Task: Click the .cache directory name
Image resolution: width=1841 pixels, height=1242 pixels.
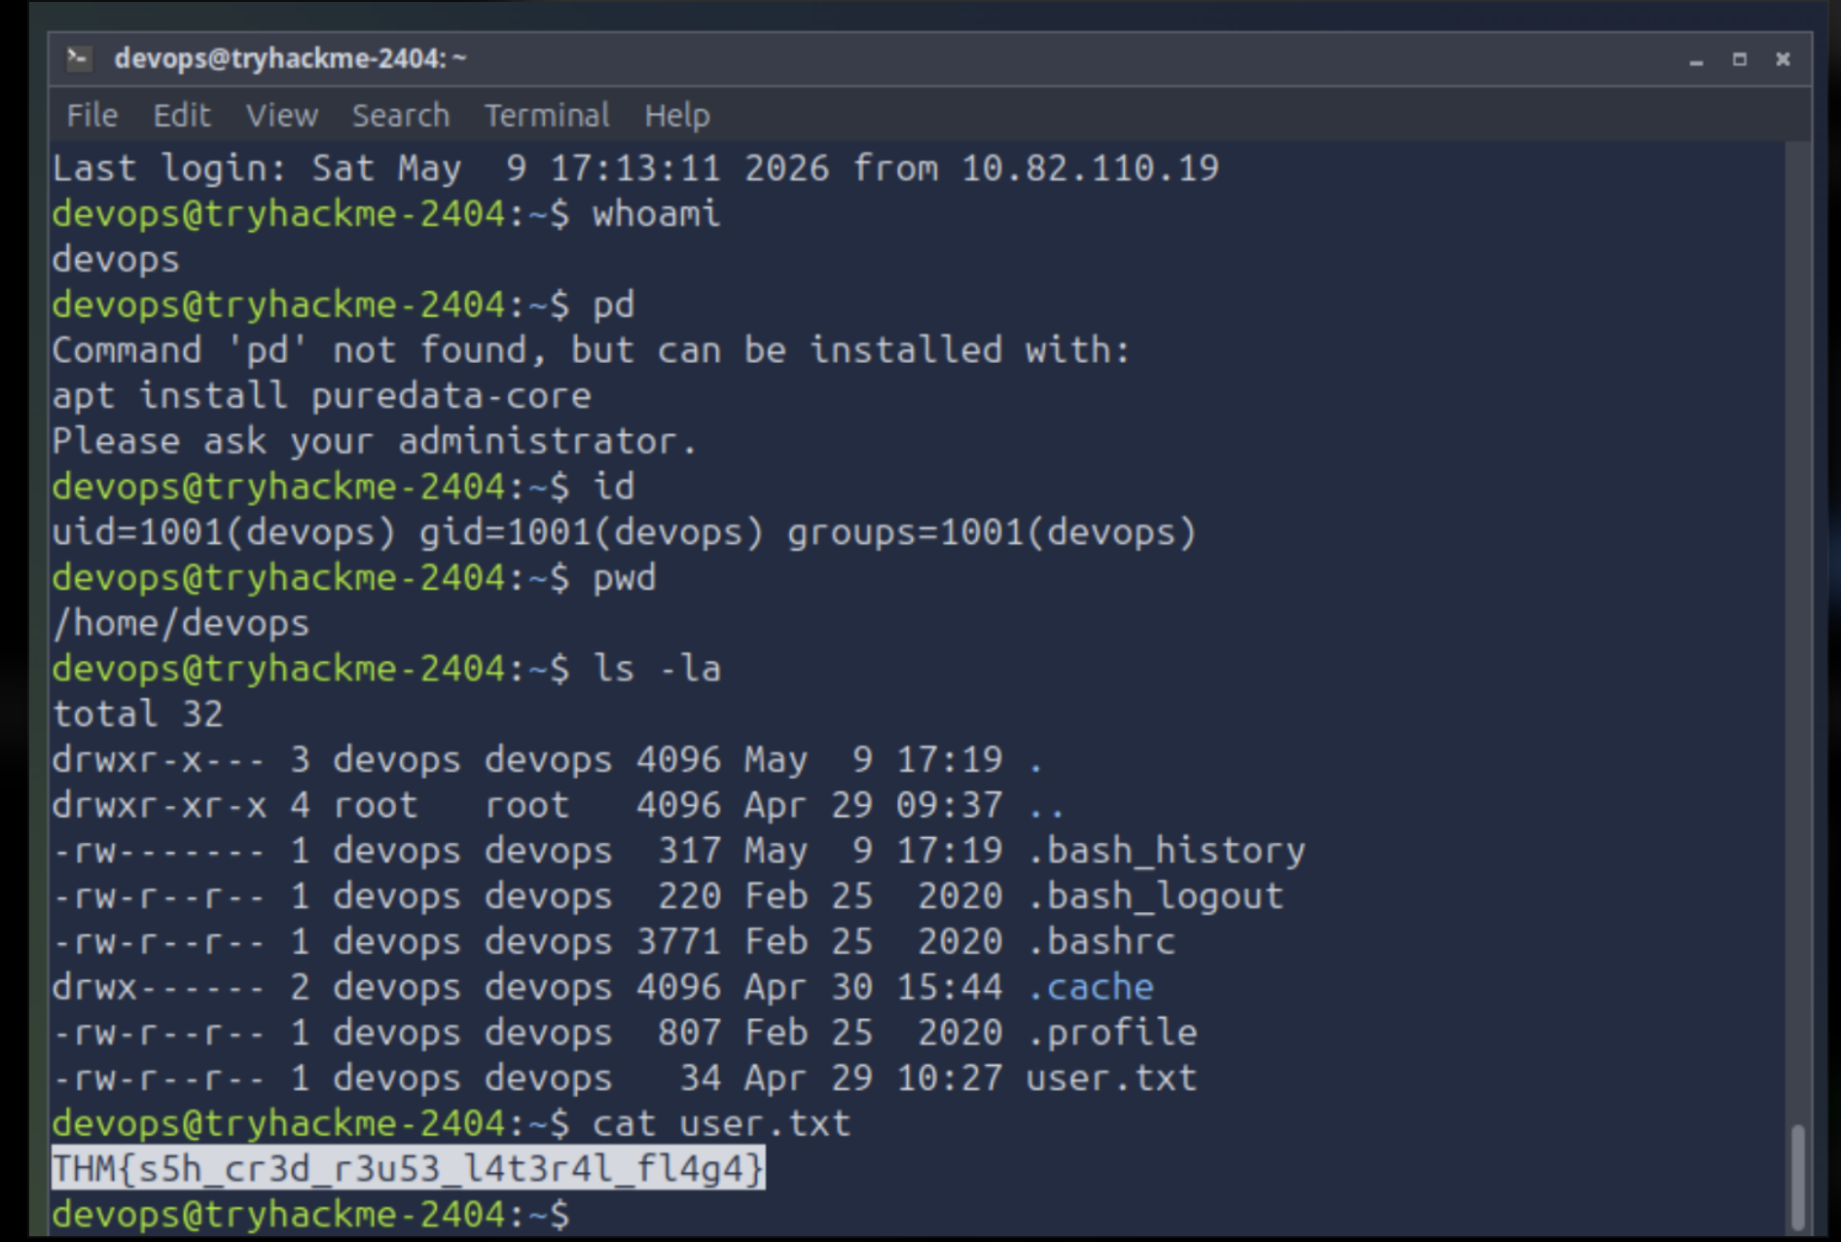Action: click(1090, 987)
